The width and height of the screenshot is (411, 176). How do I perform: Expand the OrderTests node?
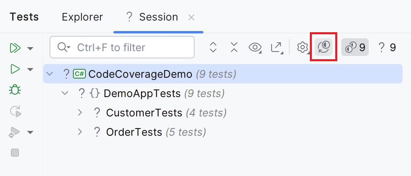(x=80, y=132)
